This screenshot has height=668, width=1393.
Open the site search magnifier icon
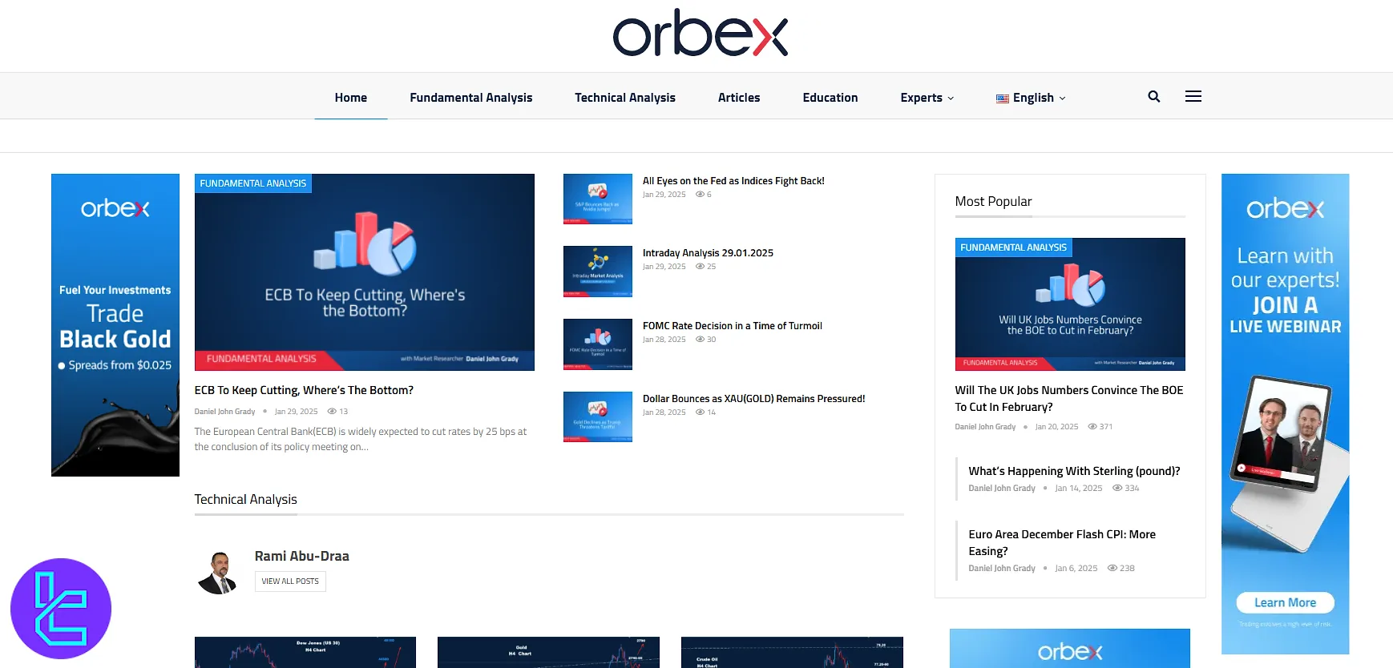(1154, 96)
